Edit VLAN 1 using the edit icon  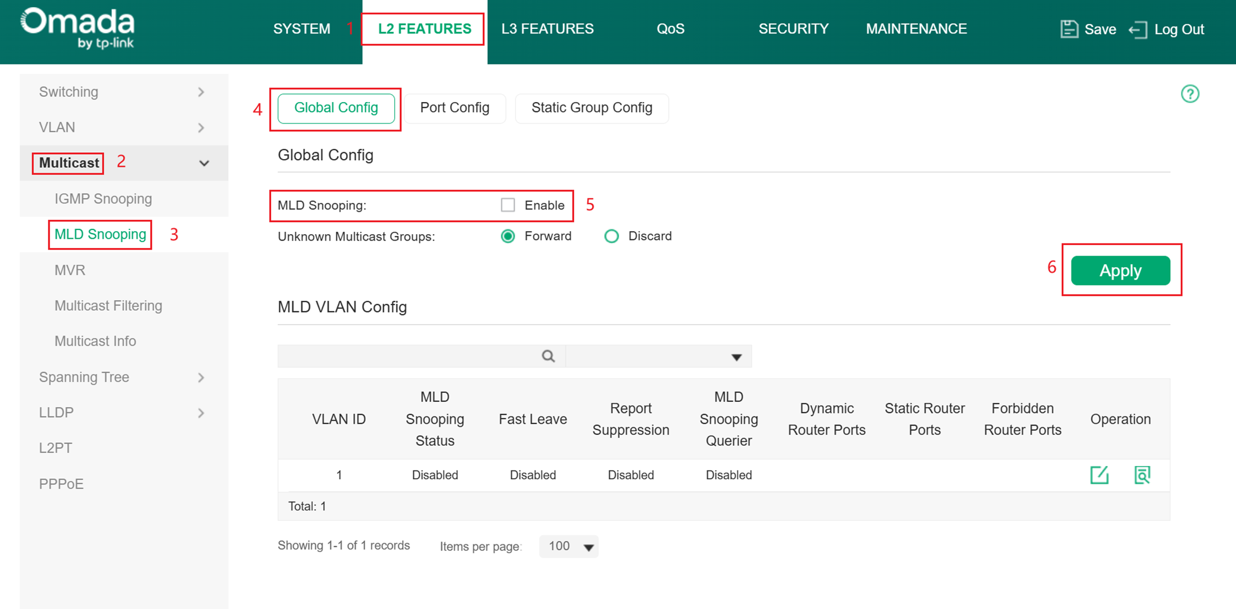(x=1100, y=475)
